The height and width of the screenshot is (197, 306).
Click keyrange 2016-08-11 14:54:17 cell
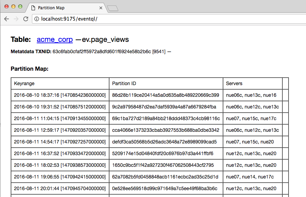(60, 142)
